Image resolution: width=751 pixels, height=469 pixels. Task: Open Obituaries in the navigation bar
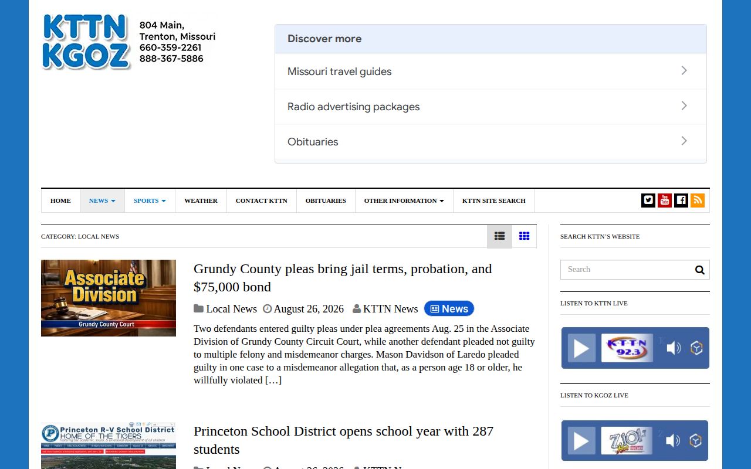[326, 200]
